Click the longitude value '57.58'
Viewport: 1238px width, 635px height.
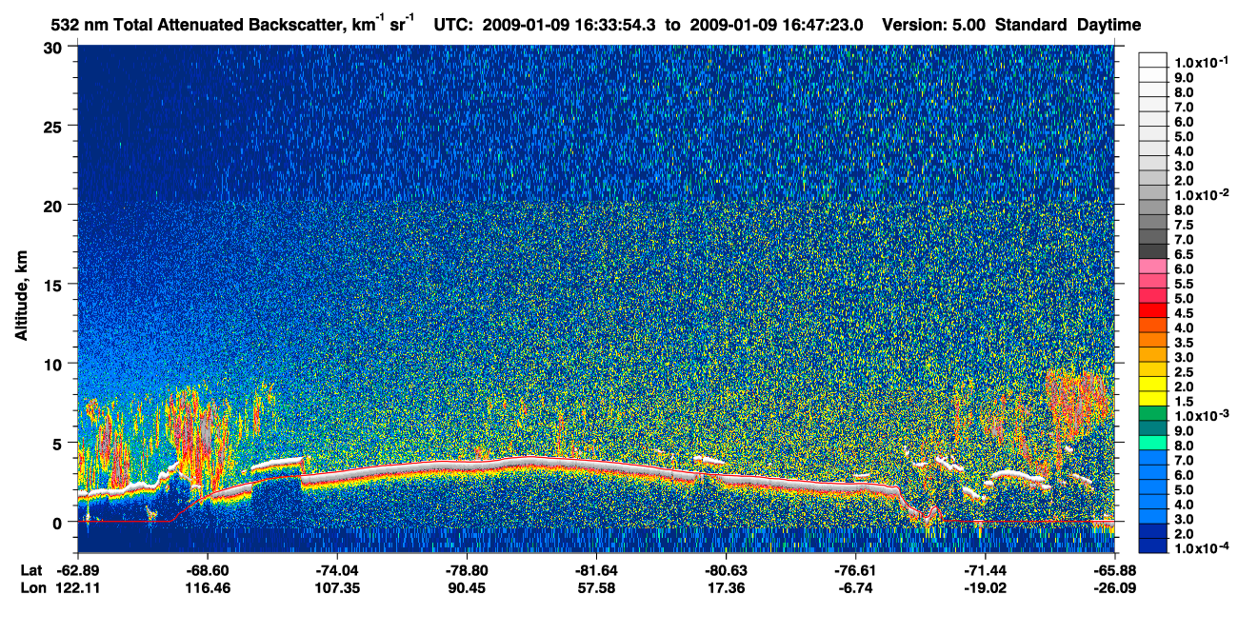click(x=595, y=587)
